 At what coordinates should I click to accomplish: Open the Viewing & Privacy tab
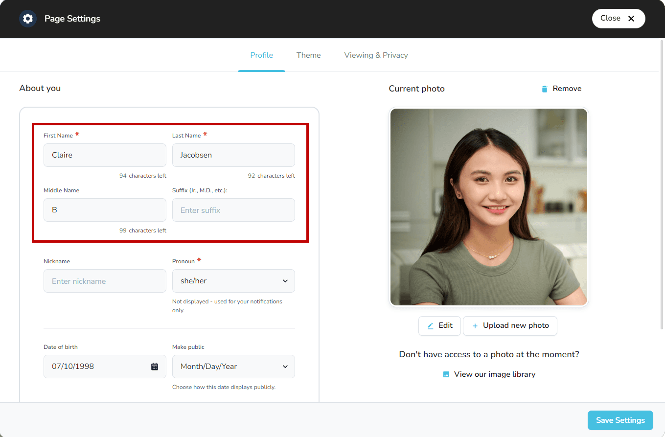point(376,55)
